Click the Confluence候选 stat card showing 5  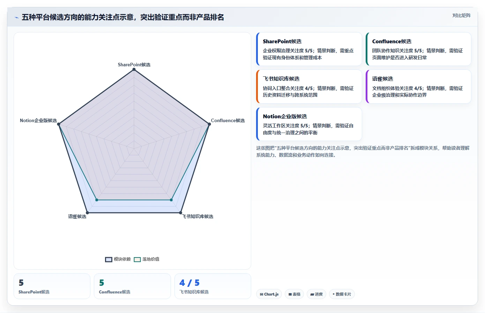tap(132, 286)
